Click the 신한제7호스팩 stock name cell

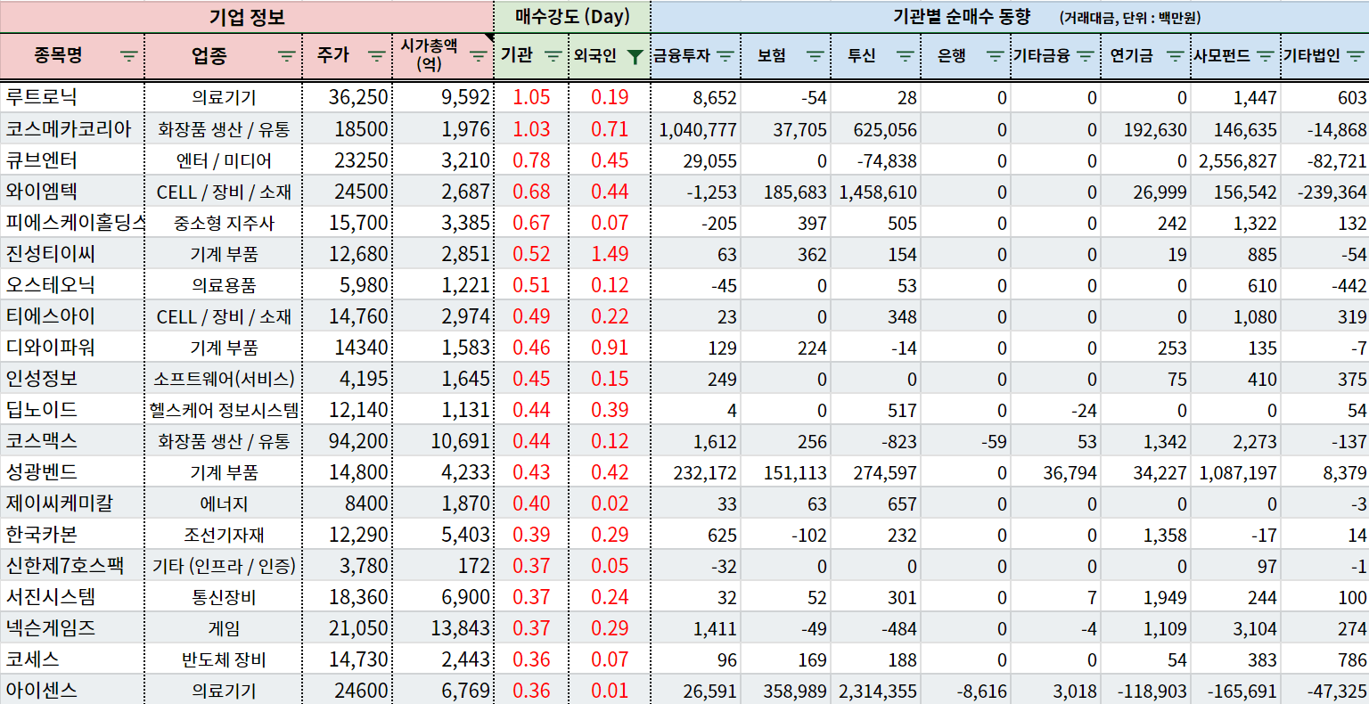tap(72, 565)
